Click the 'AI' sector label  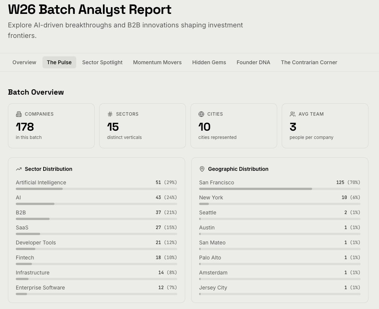coord(18,197)
